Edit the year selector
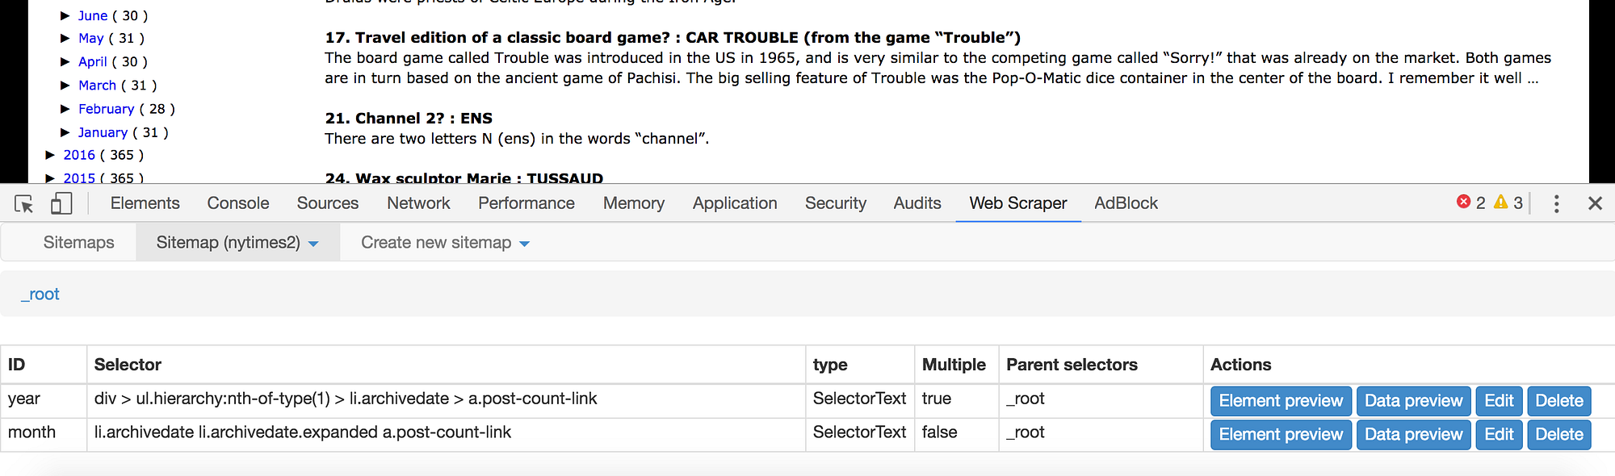The width and height of the screenshot is (1615, 476). 1499,401
